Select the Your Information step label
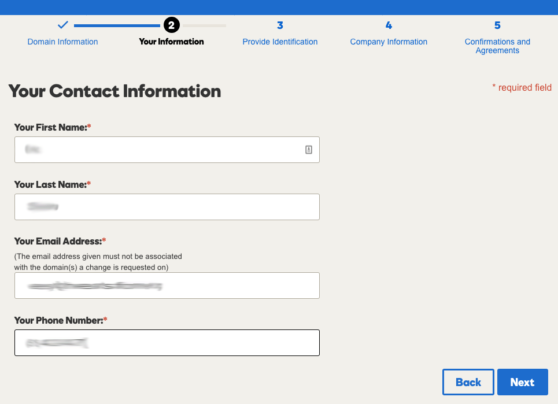The width and height of the screenshot is (558, 404). coord(172,42)
